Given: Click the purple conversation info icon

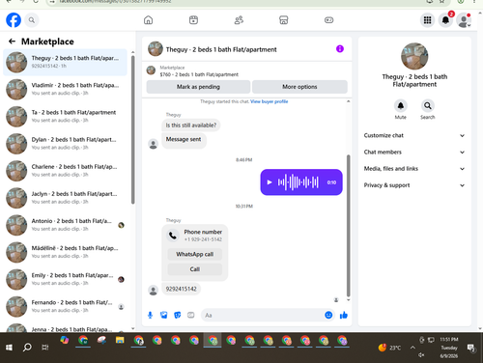Looking at the screenshot, I should (340, 49).
